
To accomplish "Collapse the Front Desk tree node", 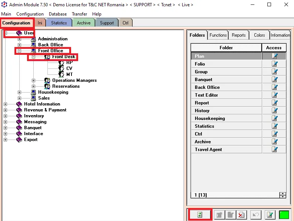I will [33, 57].
